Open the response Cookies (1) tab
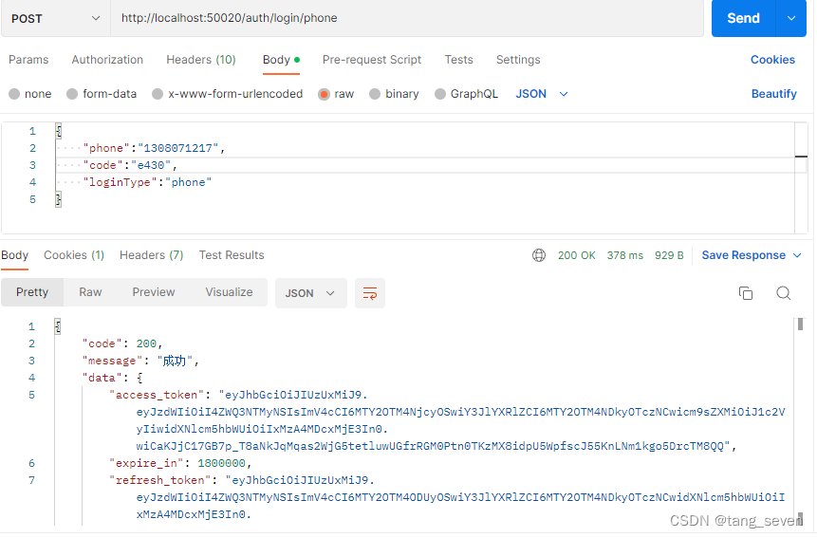The height and width of the screenshot is (538, 817). (x=74, y=255)
